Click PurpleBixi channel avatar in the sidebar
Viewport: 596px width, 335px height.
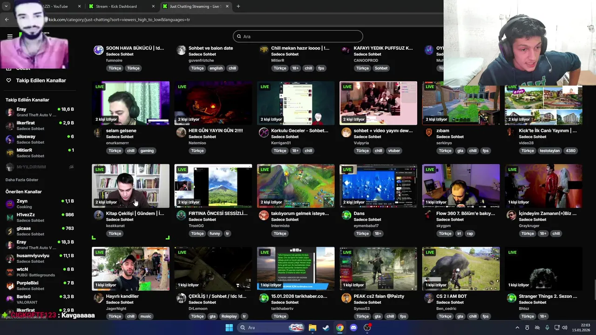click(10, 285)
